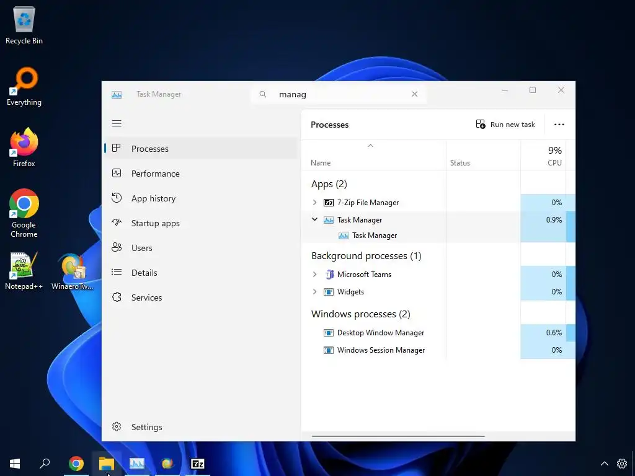Click the Windows processes (2) heading
The image size is (635, 476).
361,314
